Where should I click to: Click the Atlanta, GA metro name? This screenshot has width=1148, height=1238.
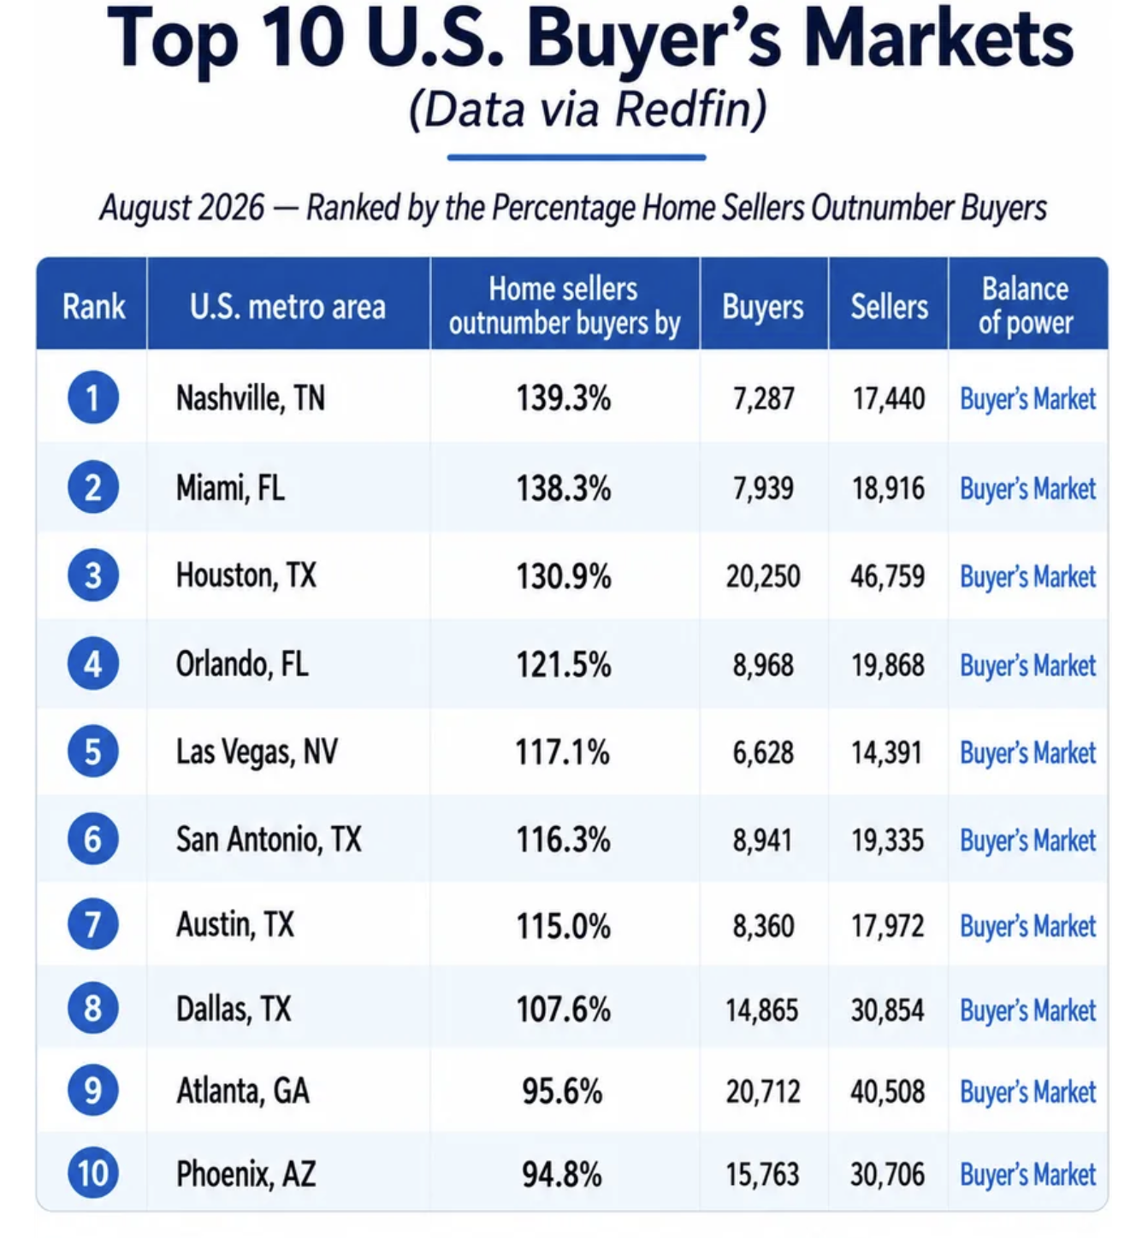tap(243, 1091)
